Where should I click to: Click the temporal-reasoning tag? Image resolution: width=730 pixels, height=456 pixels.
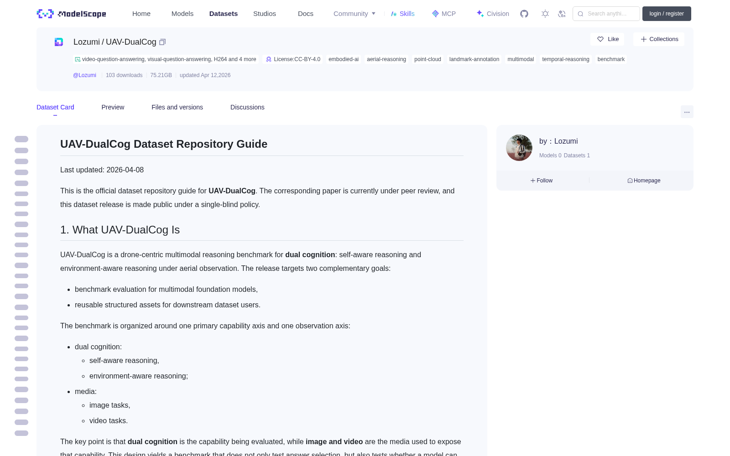pyautogui.click(x=566, y=59)
